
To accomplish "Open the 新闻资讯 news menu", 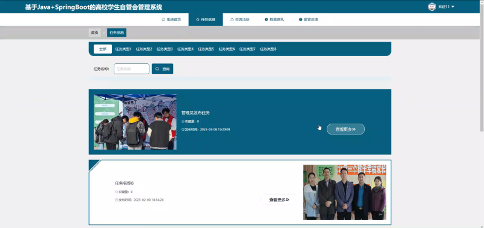I will (274, 19).
